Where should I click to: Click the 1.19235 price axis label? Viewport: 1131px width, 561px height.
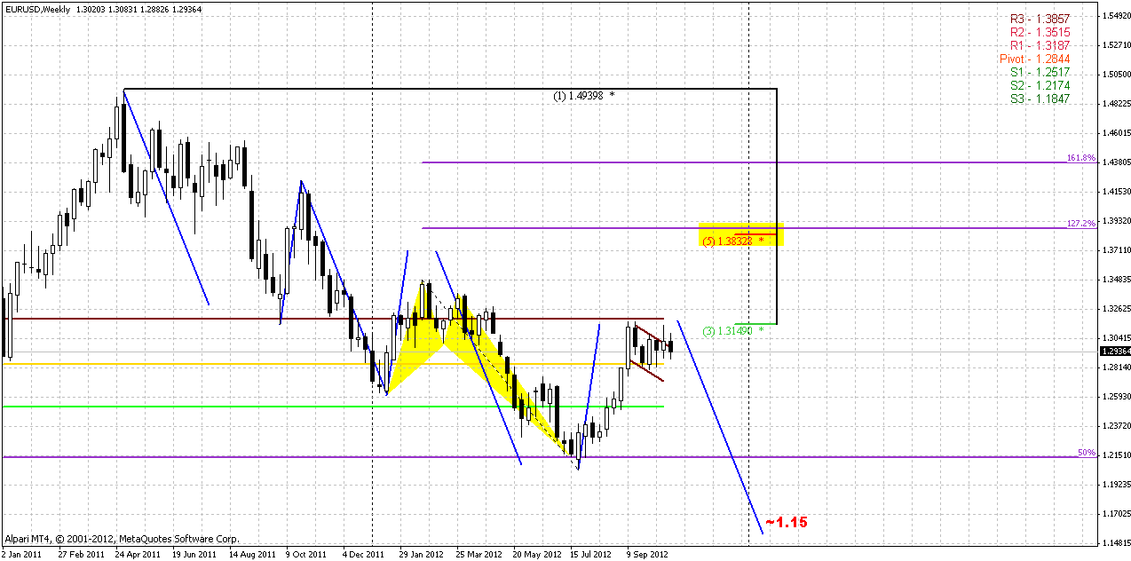pos(1116,485)
